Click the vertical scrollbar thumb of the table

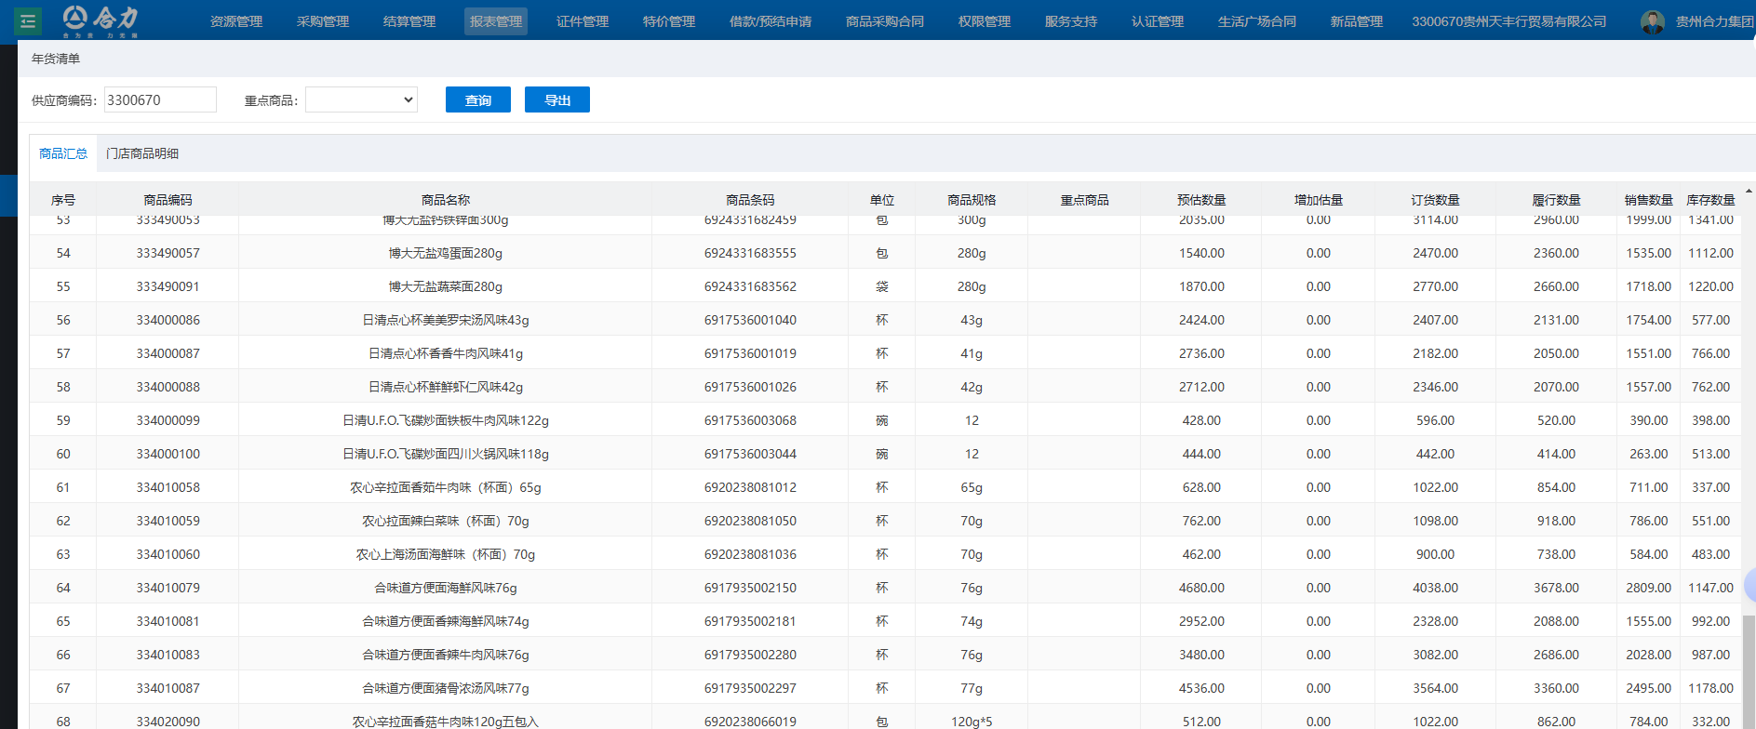[1749, 669]
